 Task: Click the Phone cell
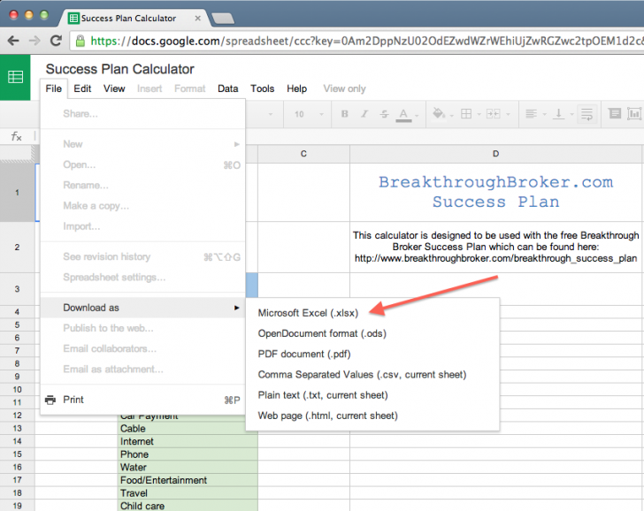click(x=188, y=454)
